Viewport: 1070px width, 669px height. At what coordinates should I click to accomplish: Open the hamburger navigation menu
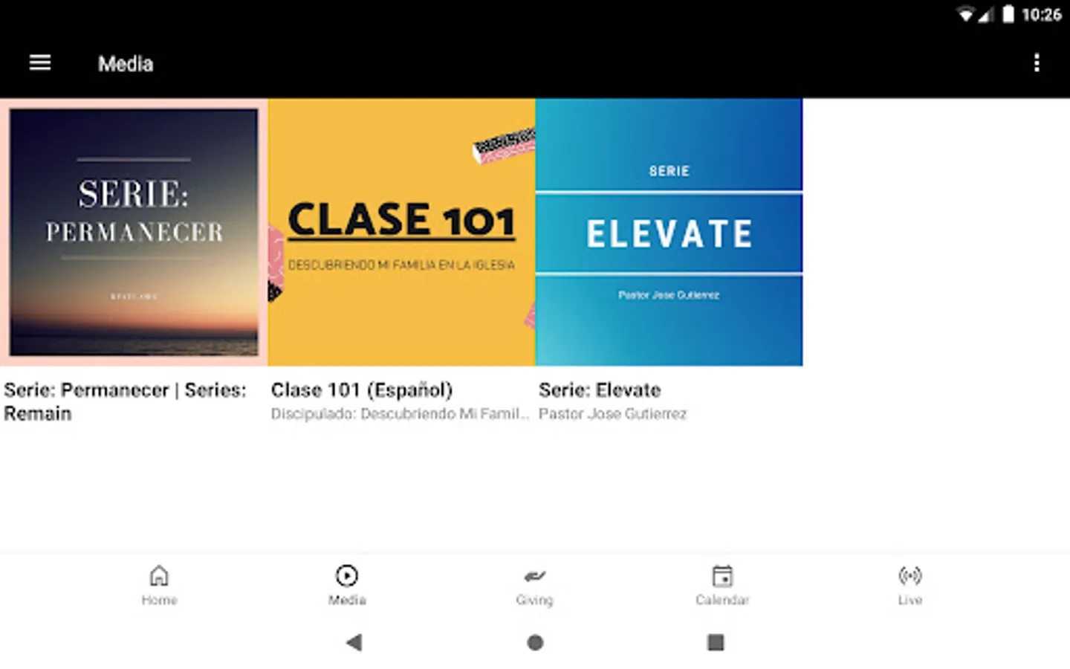[x=40, y=63]
